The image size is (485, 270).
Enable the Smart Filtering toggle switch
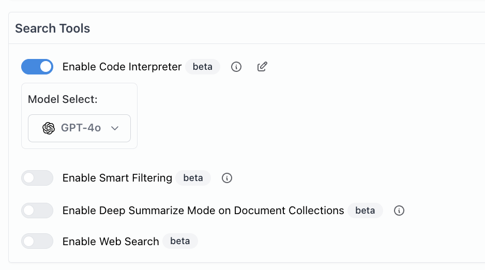(x=37, y=178)
